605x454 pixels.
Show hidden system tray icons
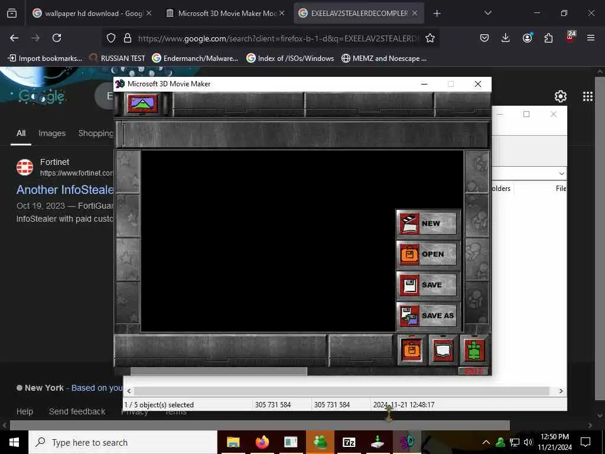pos(486,442)
